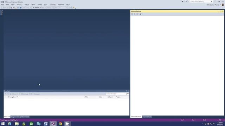Click the Creating project status bar text
225x126 pixels.
click(x=9, y=120)
